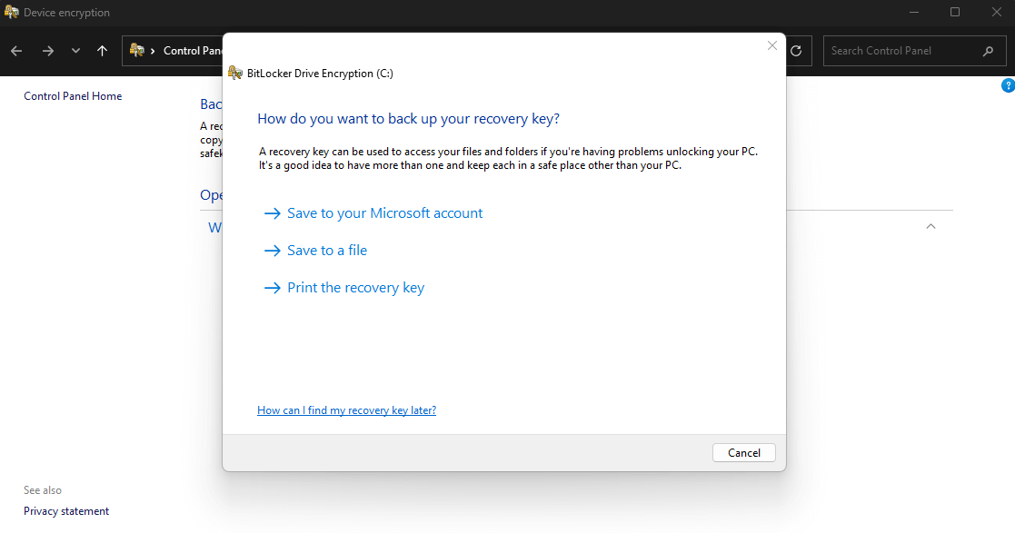Open the recent locations dropdown chevron
Screen dimensions: 1015x533
[x=75, y=51]
